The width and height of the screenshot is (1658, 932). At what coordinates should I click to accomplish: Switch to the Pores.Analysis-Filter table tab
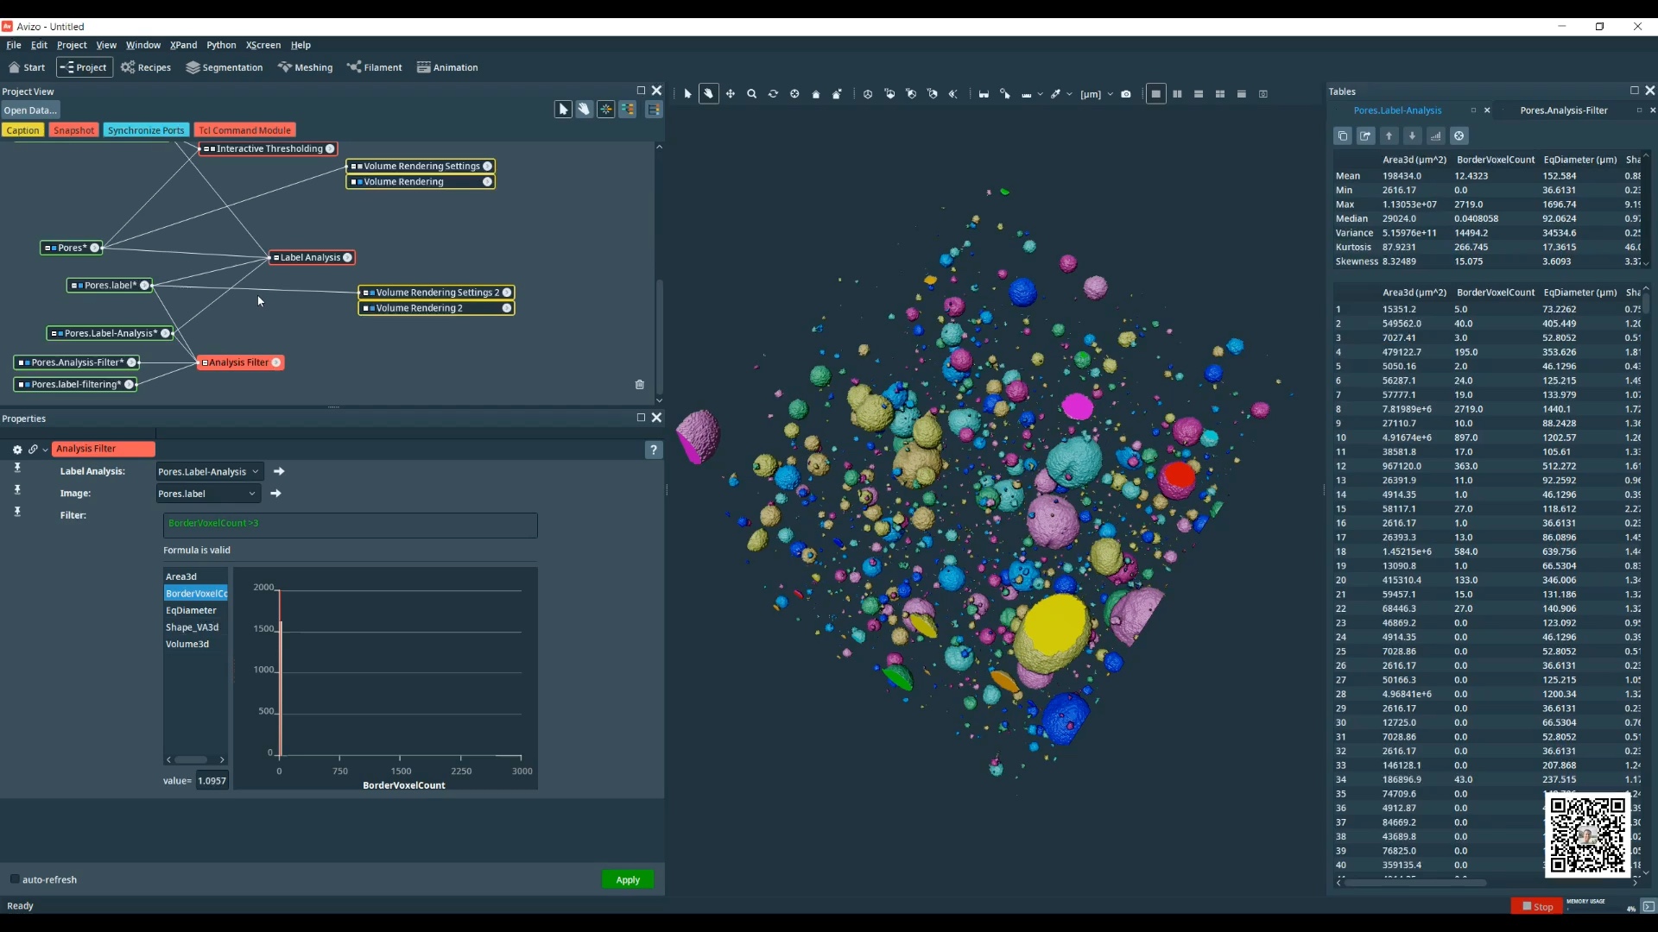pyautogui.click(x=1563, y=110)
